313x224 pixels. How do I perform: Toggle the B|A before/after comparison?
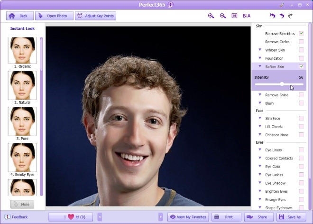pos(247,16)
